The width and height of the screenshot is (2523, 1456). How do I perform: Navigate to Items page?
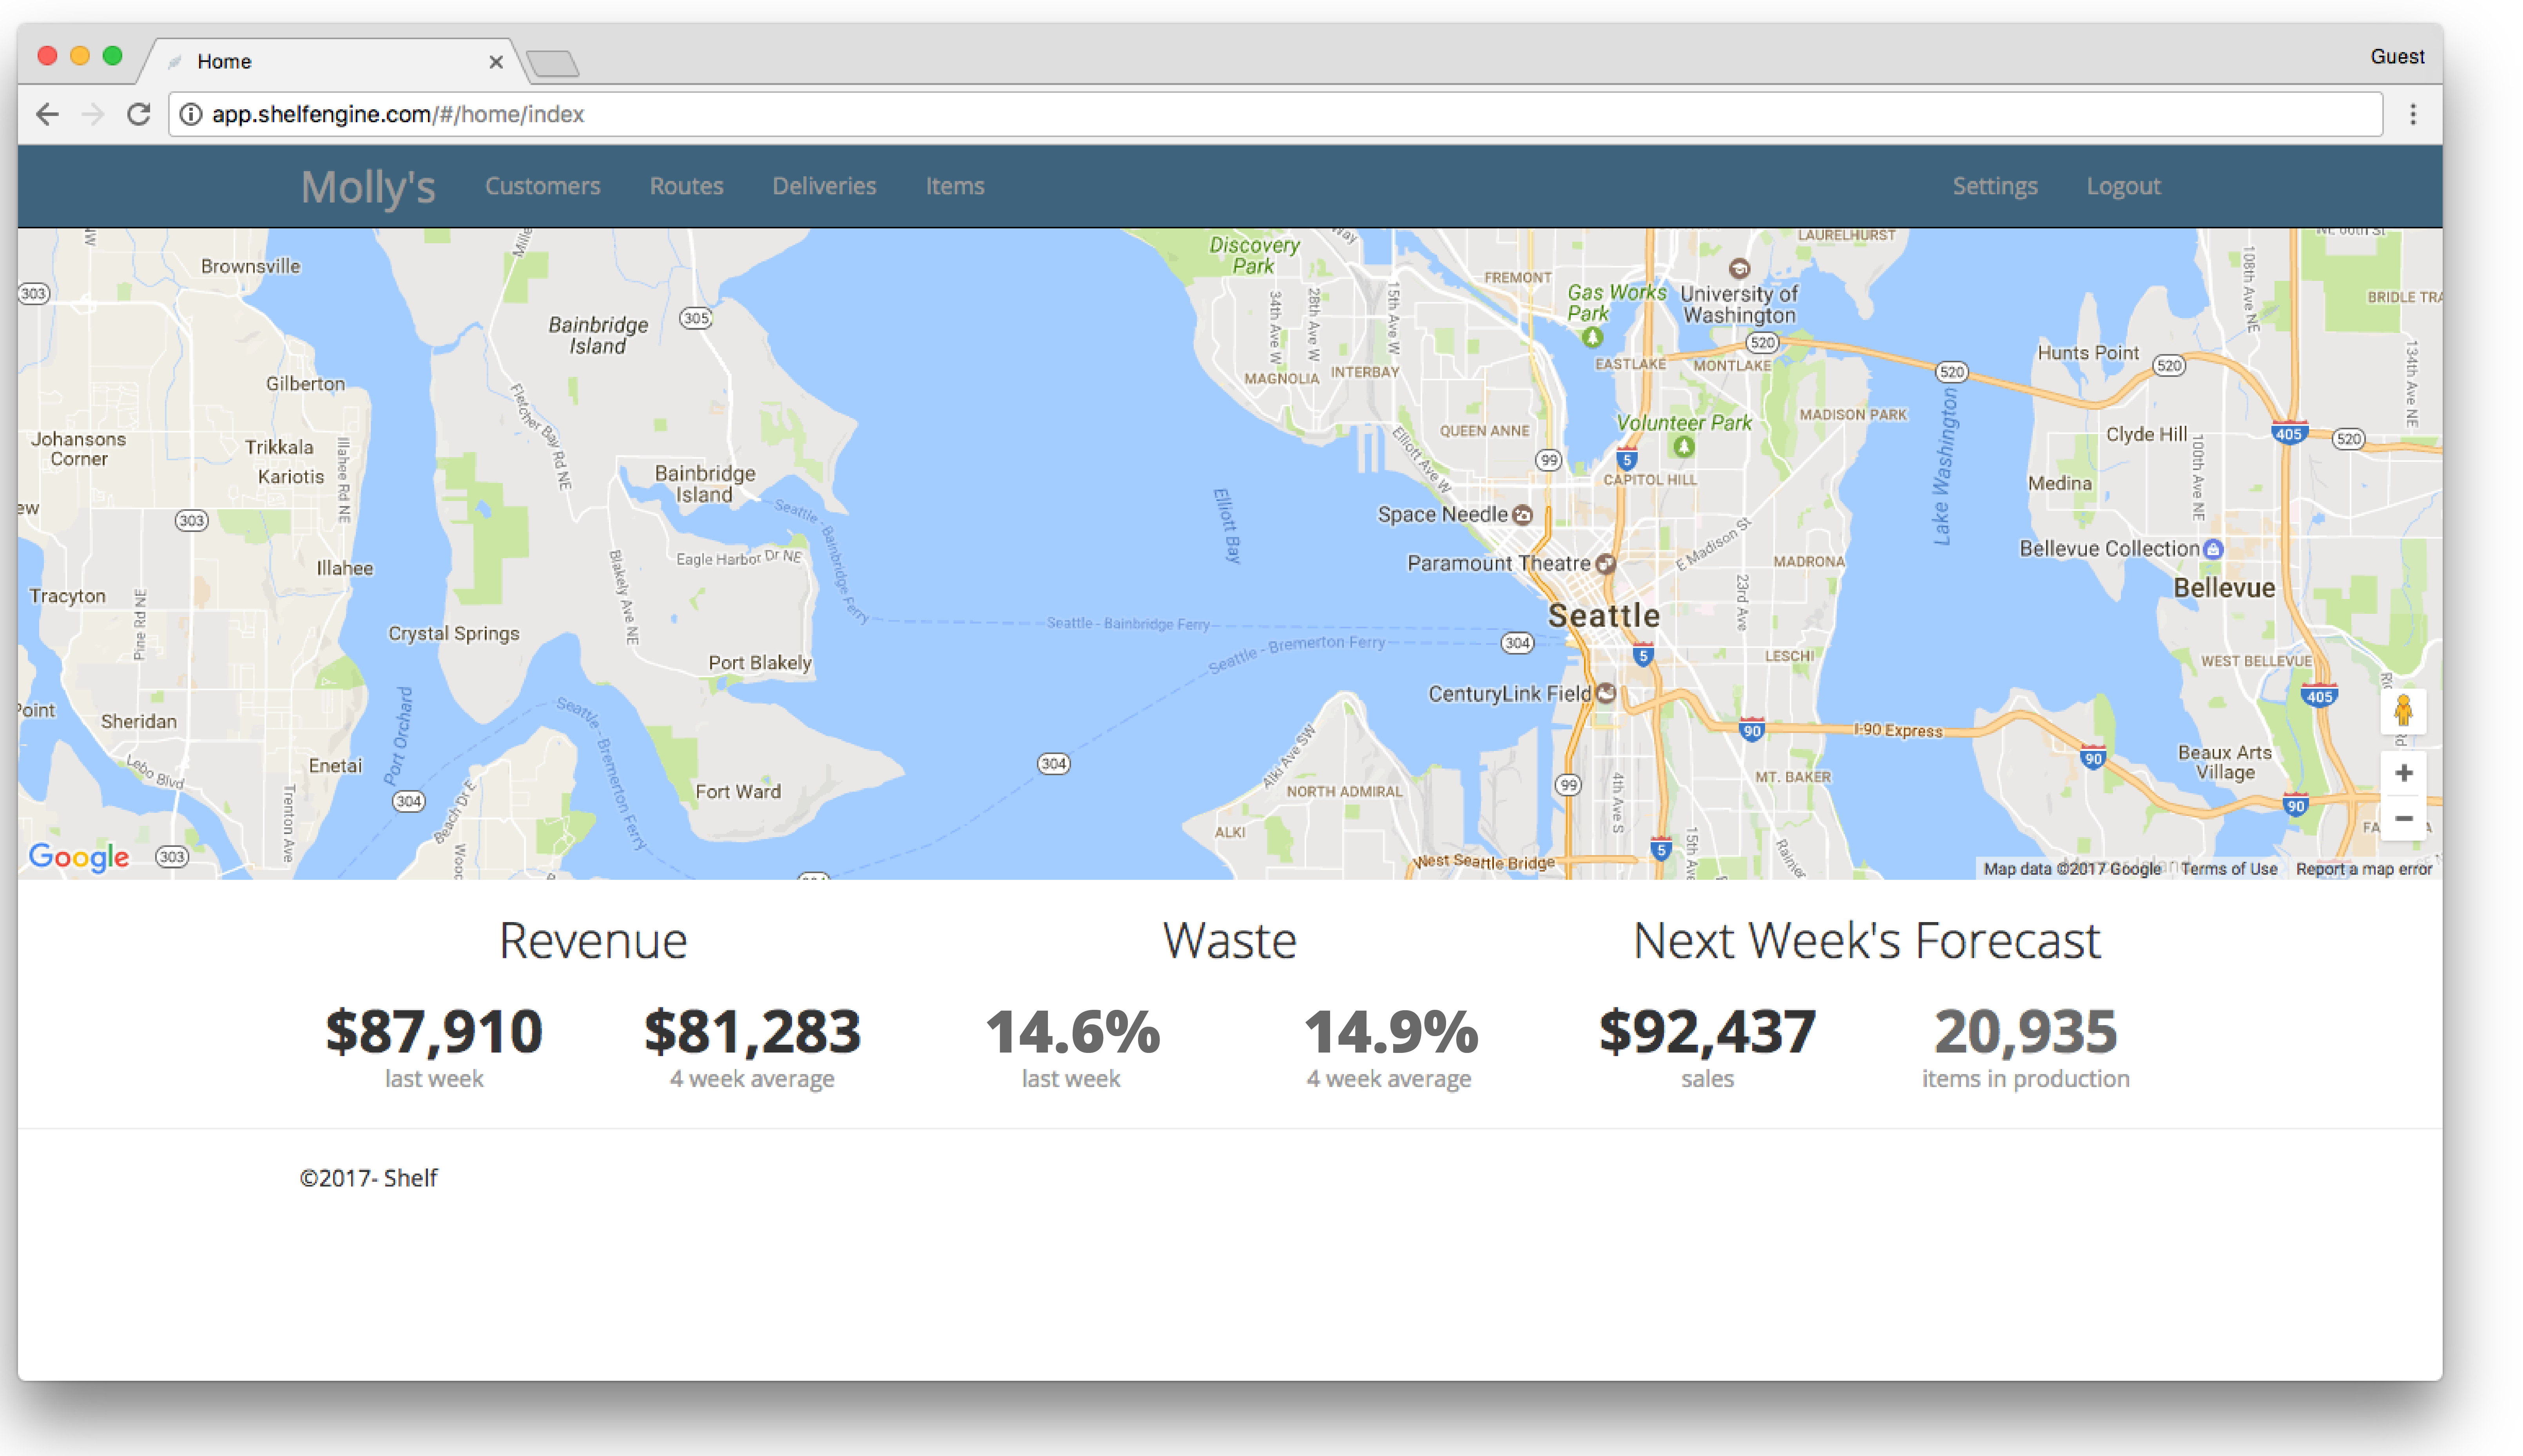click(953, 186)
